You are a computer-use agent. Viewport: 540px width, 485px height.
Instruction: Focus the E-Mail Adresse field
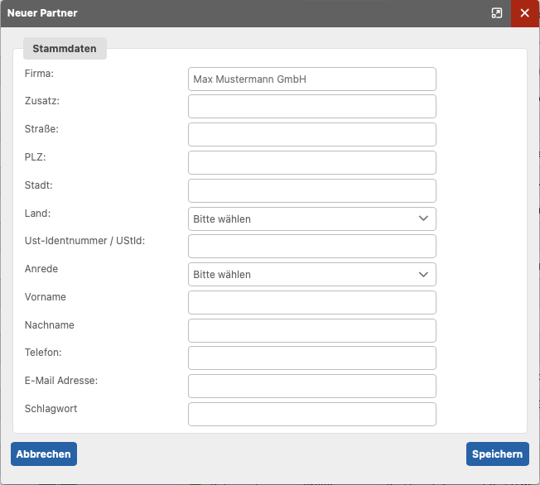pyautogui.click(x=312, y=387)
